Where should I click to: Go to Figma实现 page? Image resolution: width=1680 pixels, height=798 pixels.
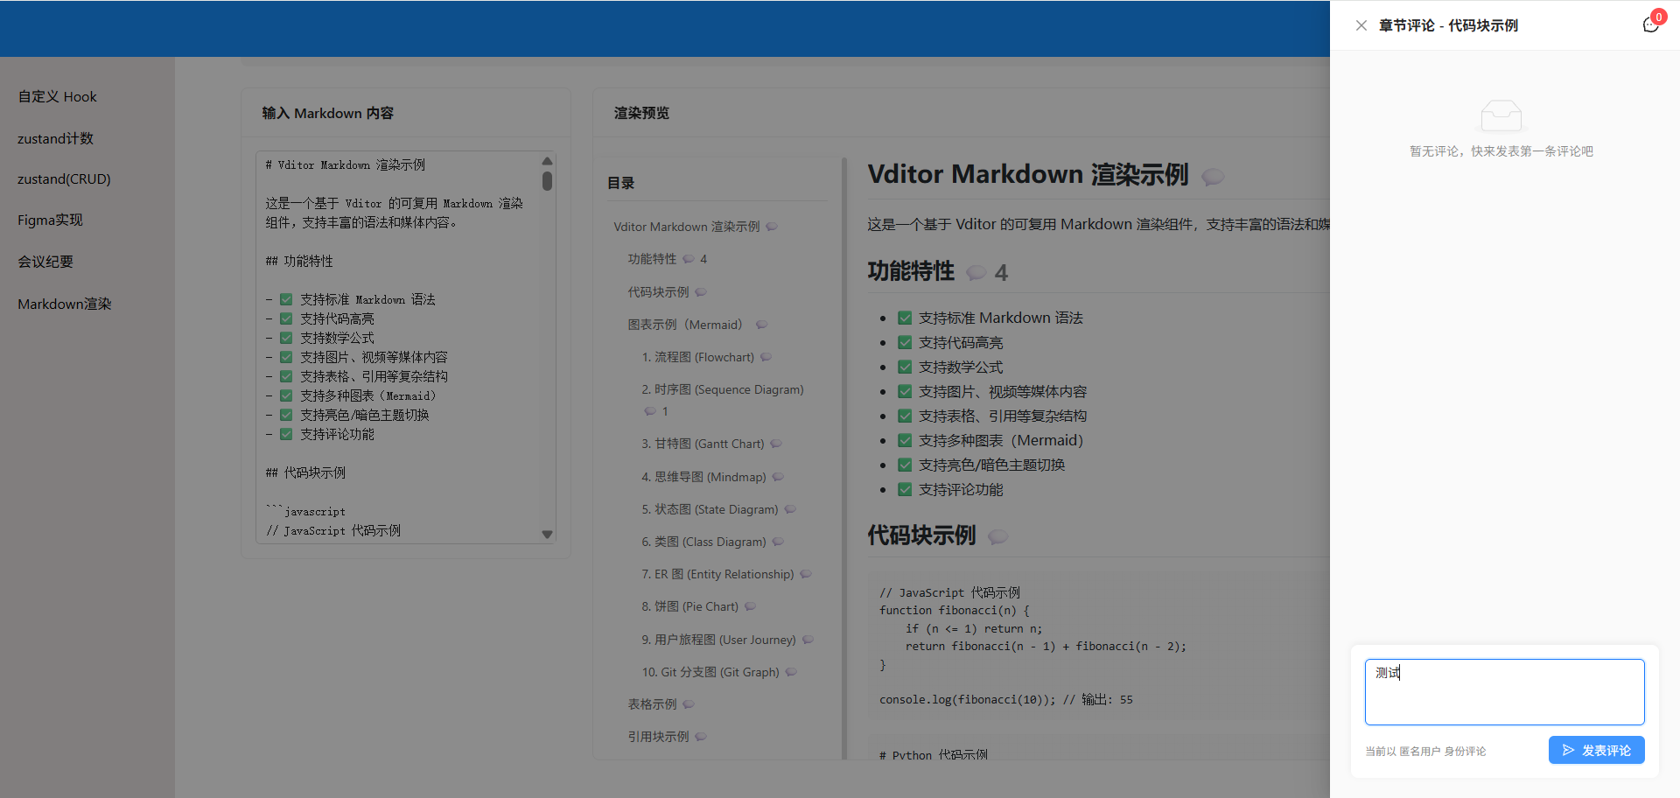[x=50, y=220]
